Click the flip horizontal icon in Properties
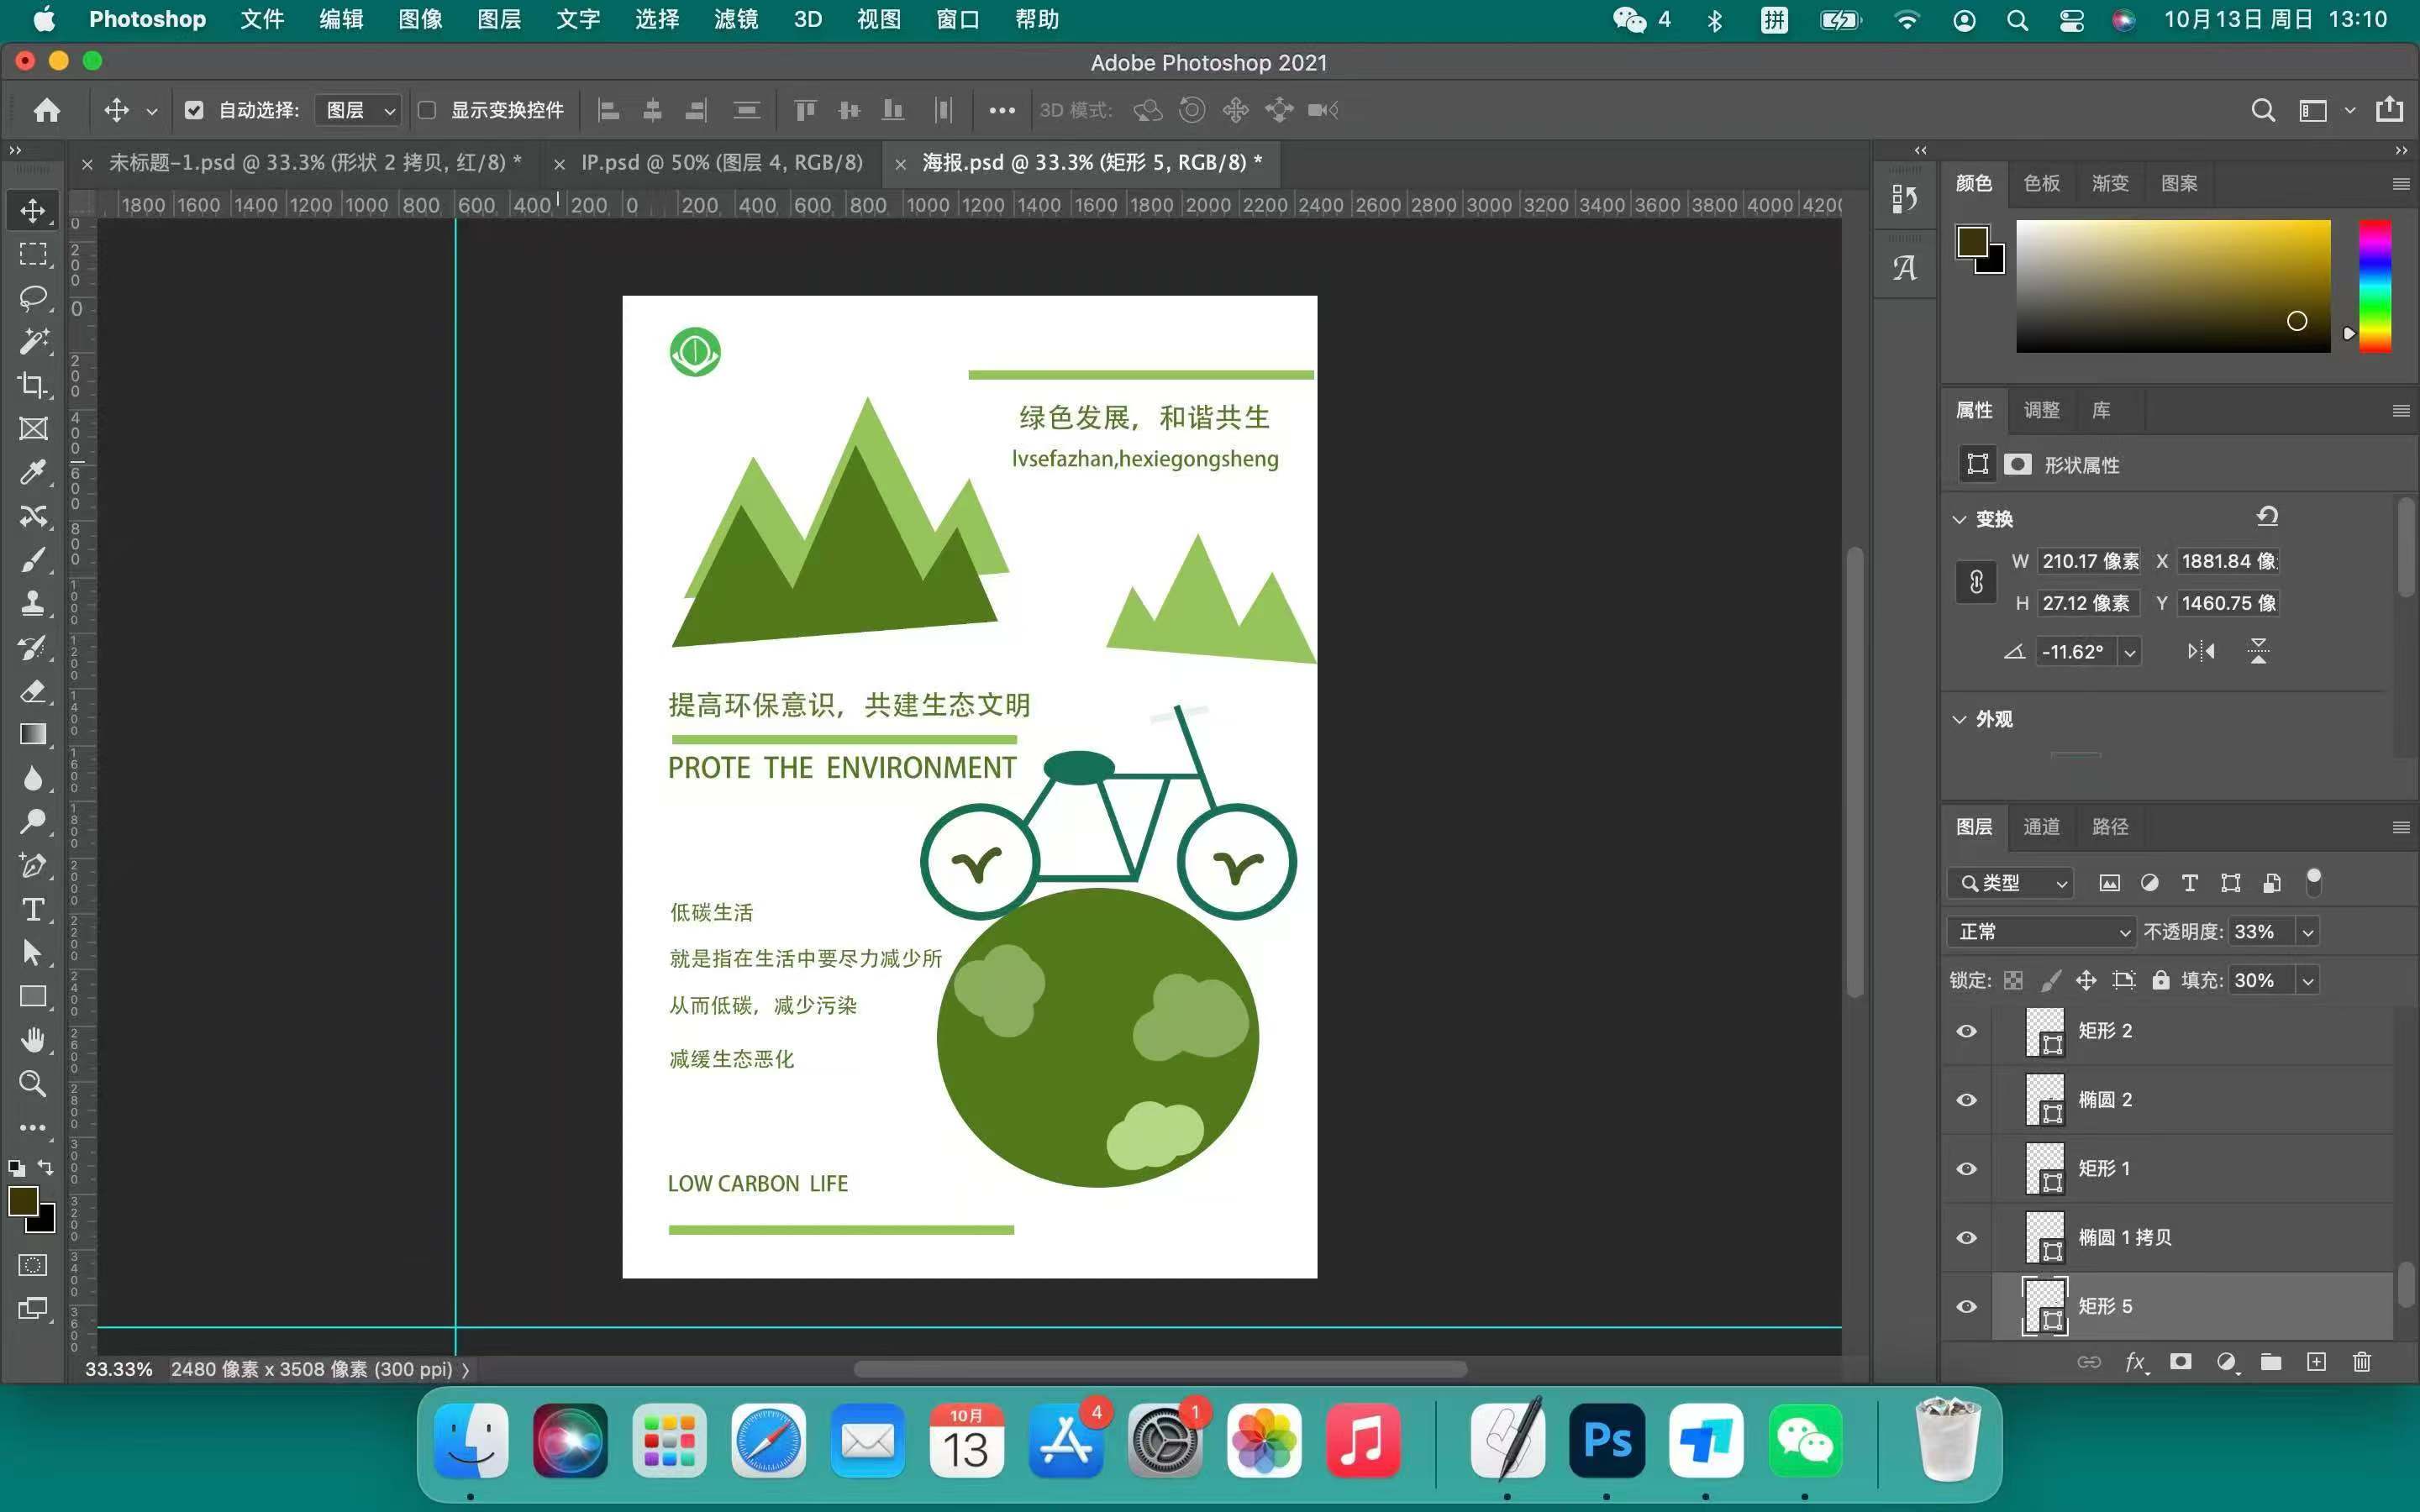This screenshot has height=1512, width=2420. [2201, 652]
